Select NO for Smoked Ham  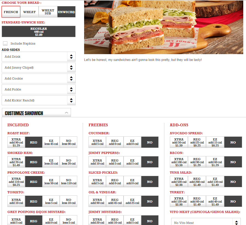click(68, 162)
